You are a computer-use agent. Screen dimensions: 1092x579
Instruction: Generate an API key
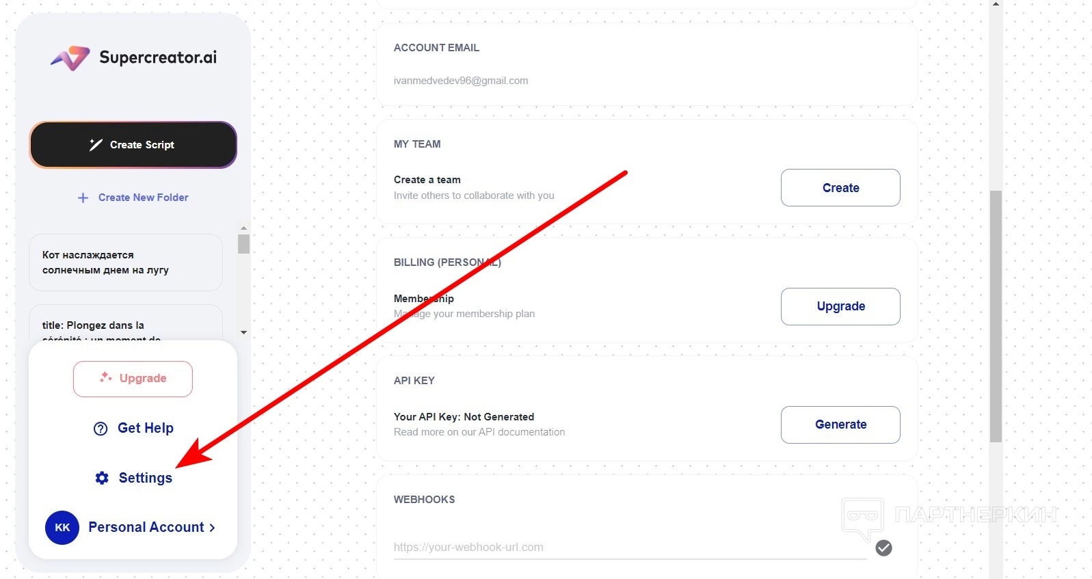840,425
